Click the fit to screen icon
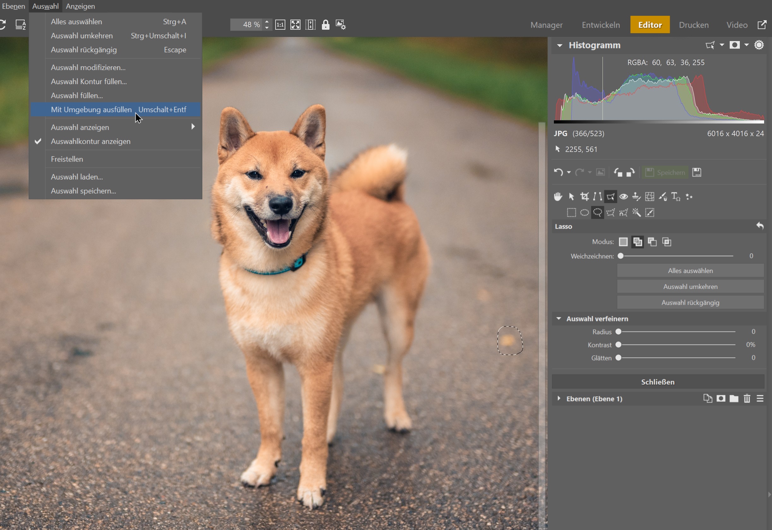Viewport: 772px width, 530px height. coord(295,25)
